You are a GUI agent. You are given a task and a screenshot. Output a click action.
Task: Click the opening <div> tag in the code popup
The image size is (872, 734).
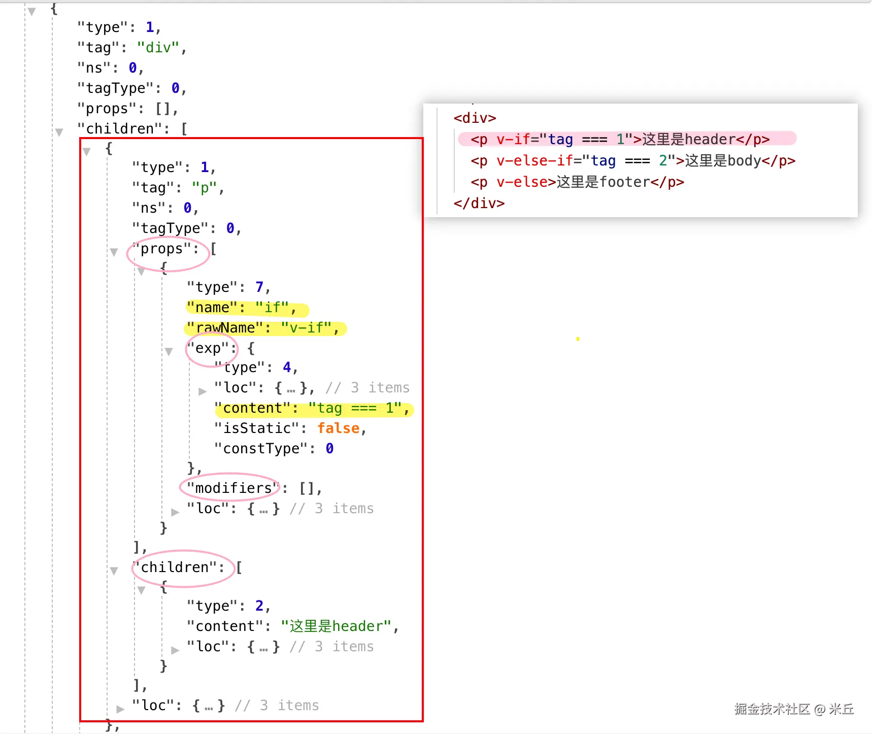click(x=475, y=118)
